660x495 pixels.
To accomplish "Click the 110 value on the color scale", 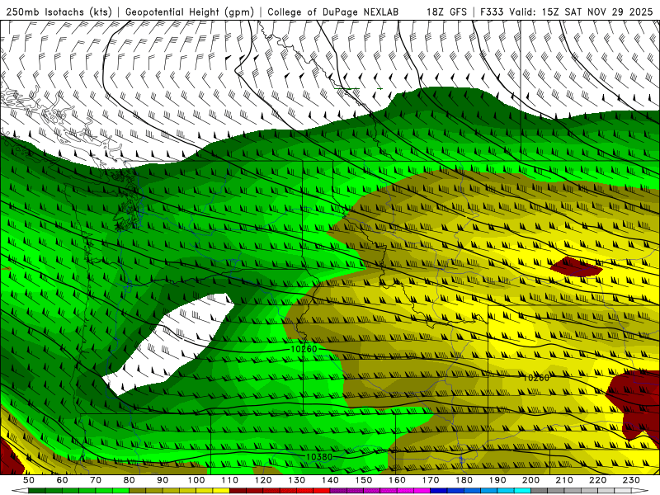I will click(x=229, y=480).
